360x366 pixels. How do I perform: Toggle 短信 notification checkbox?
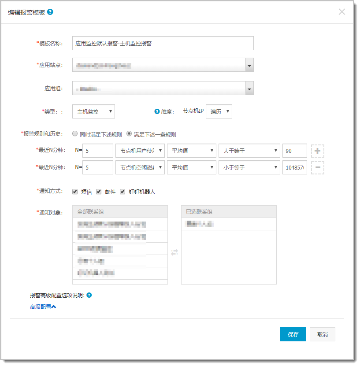(x=75, y=192)
